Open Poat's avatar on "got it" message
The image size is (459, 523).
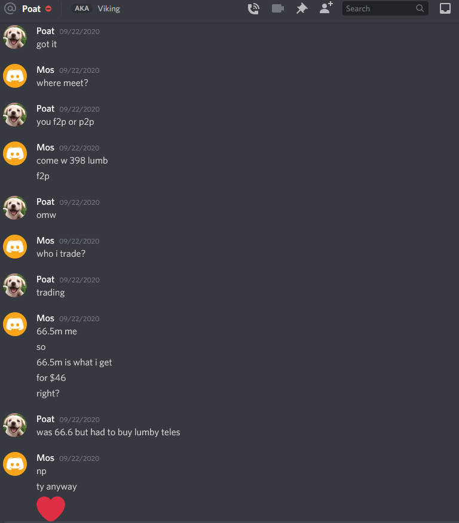15,37
